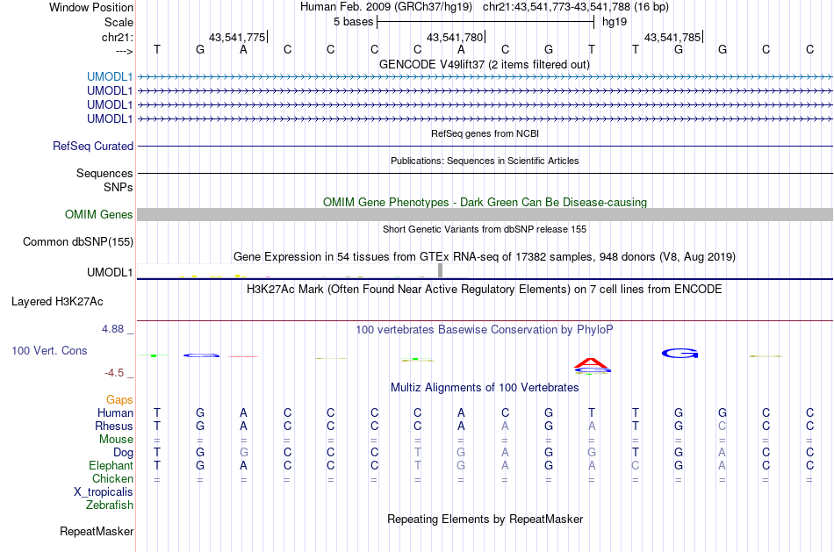Select the X_tropicalis species label
834x552 pixels.
pos(104,492)
